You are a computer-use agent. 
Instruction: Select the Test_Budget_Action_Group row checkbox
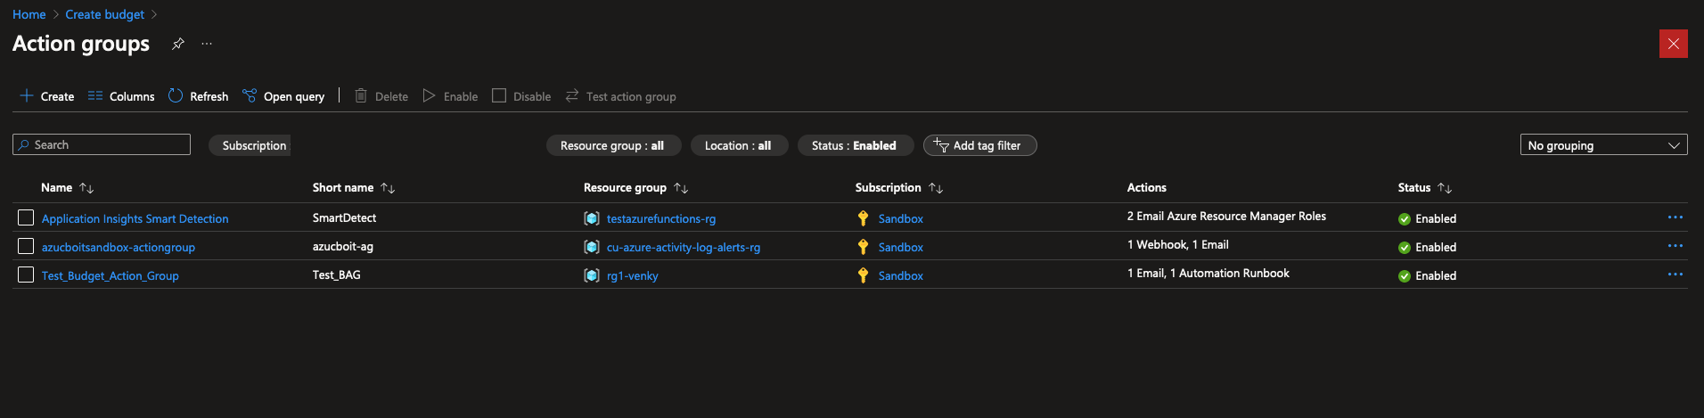pos(26,275)
